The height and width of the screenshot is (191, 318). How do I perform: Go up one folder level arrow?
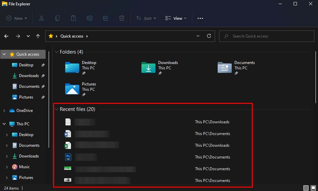[x=38, y=36]
